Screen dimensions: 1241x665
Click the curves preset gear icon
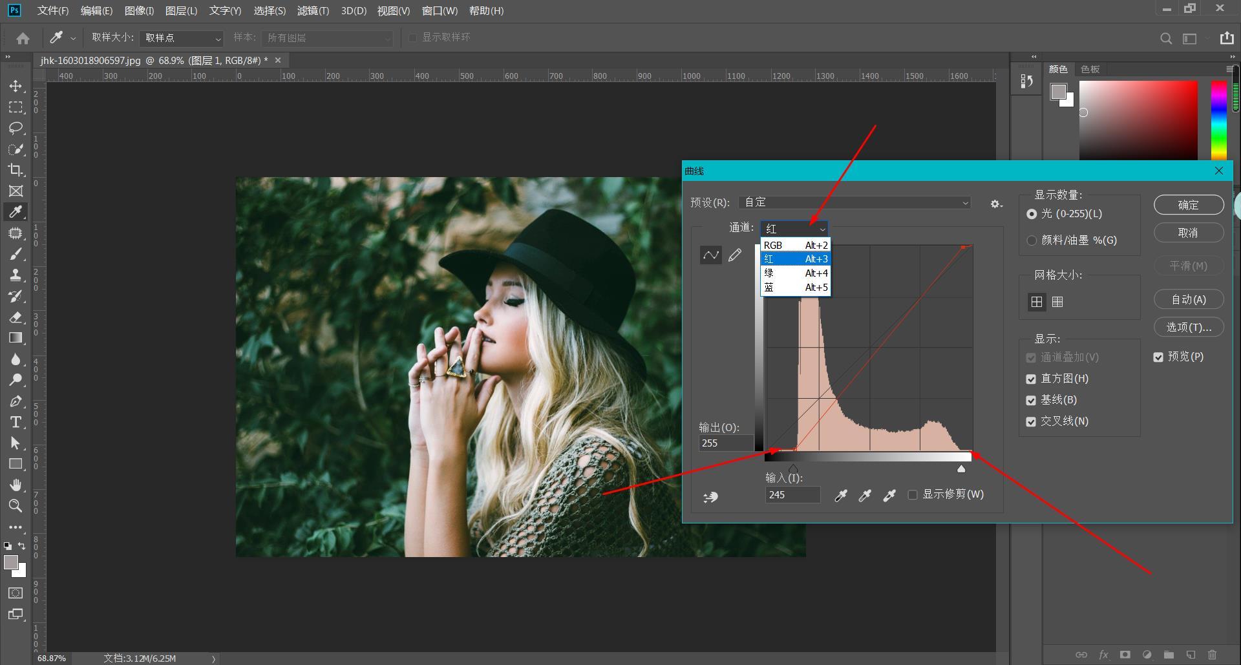[x=996, y=204]
